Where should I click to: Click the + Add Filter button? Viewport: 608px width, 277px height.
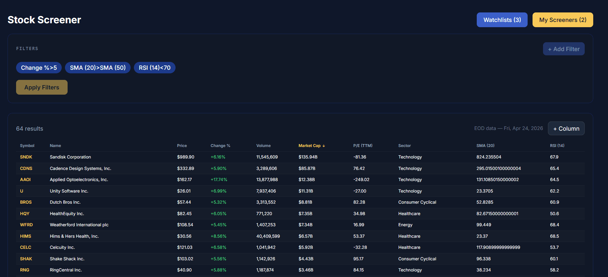tap(564, 49)
